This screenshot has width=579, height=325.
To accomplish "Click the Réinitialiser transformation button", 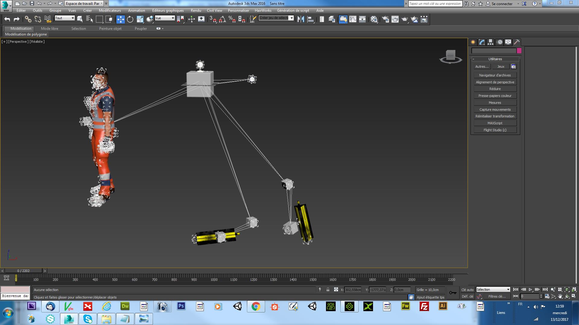I will coord(495,116).
